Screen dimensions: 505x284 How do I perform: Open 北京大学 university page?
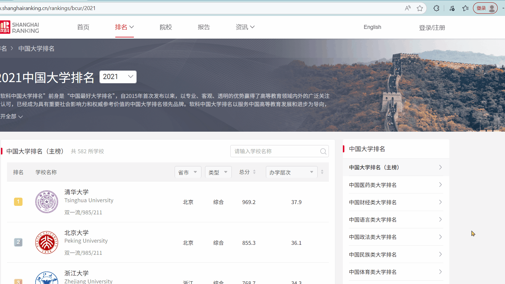pos(76,233)
